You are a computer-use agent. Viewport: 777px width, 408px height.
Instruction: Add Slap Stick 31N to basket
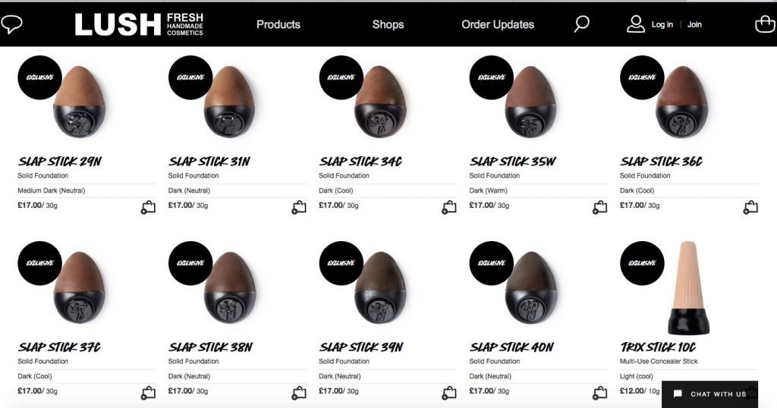(299, 207)
